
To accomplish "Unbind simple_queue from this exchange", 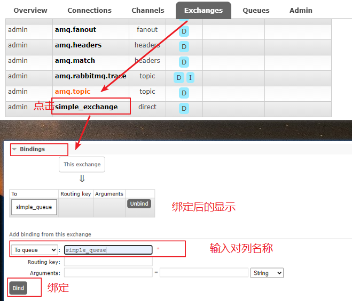I will [x=139, y=204].
